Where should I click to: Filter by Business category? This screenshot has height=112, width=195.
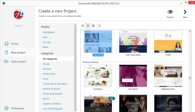(47, 69)
